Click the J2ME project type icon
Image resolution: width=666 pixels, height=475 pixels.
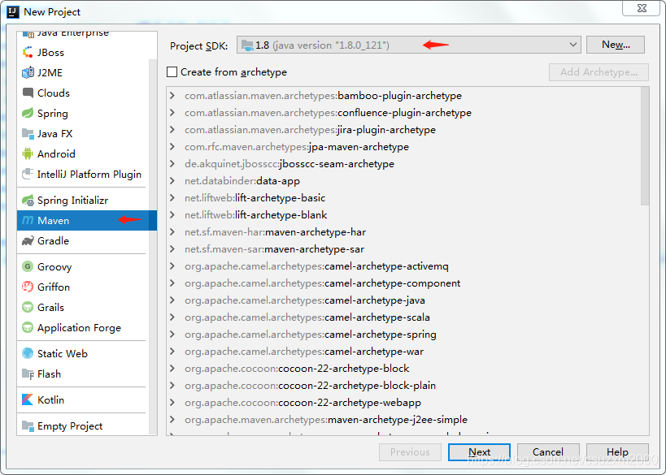28,72
